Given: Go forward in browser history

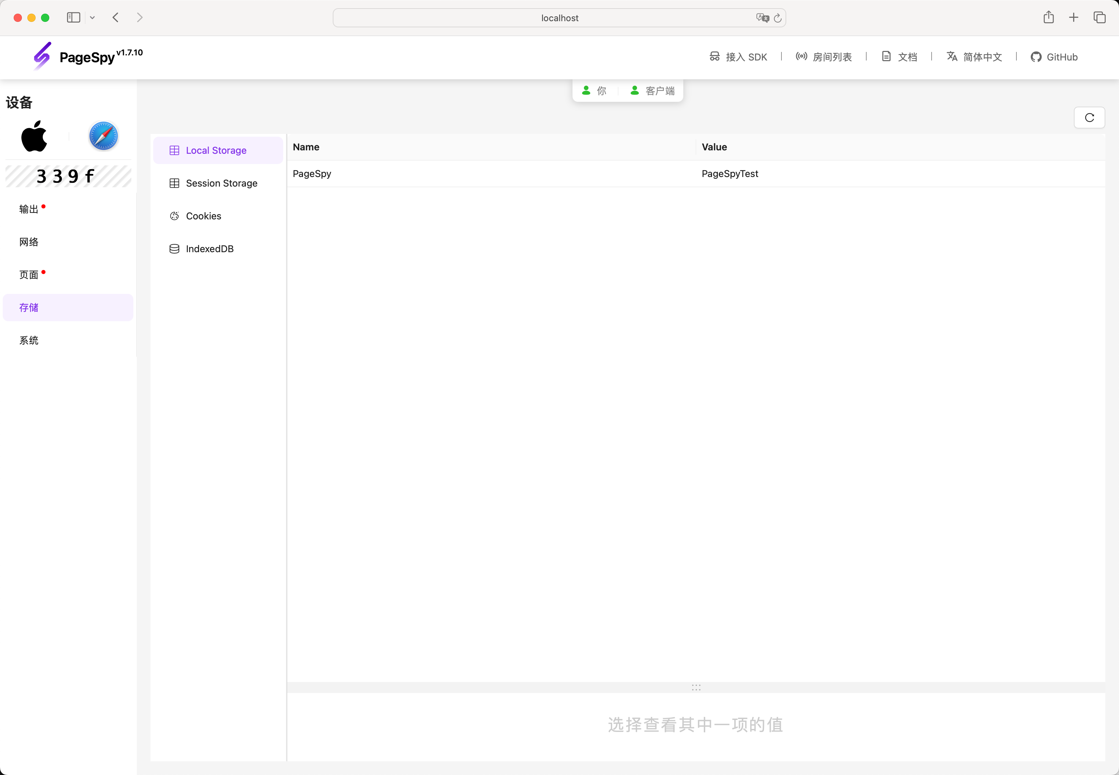Looking at the screenshot, I should click(x=140, y=17).
